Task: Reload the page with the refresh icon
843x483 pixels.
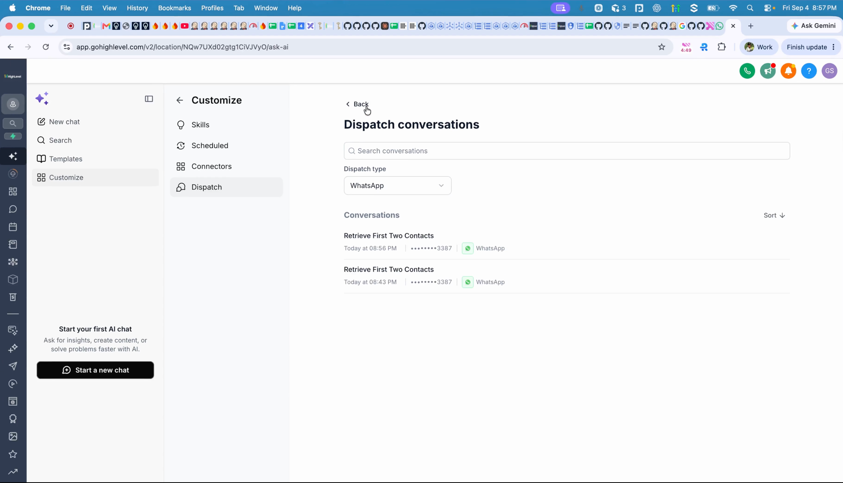Action: 46,47
